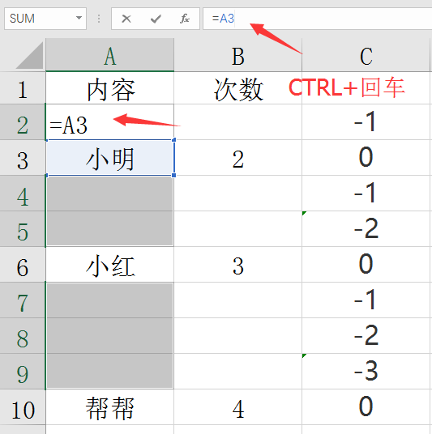Image resolution: width=432 pixels, height=434 pixels.
Task: Open Insert Function via fx icon
Action: click(185, 19)
